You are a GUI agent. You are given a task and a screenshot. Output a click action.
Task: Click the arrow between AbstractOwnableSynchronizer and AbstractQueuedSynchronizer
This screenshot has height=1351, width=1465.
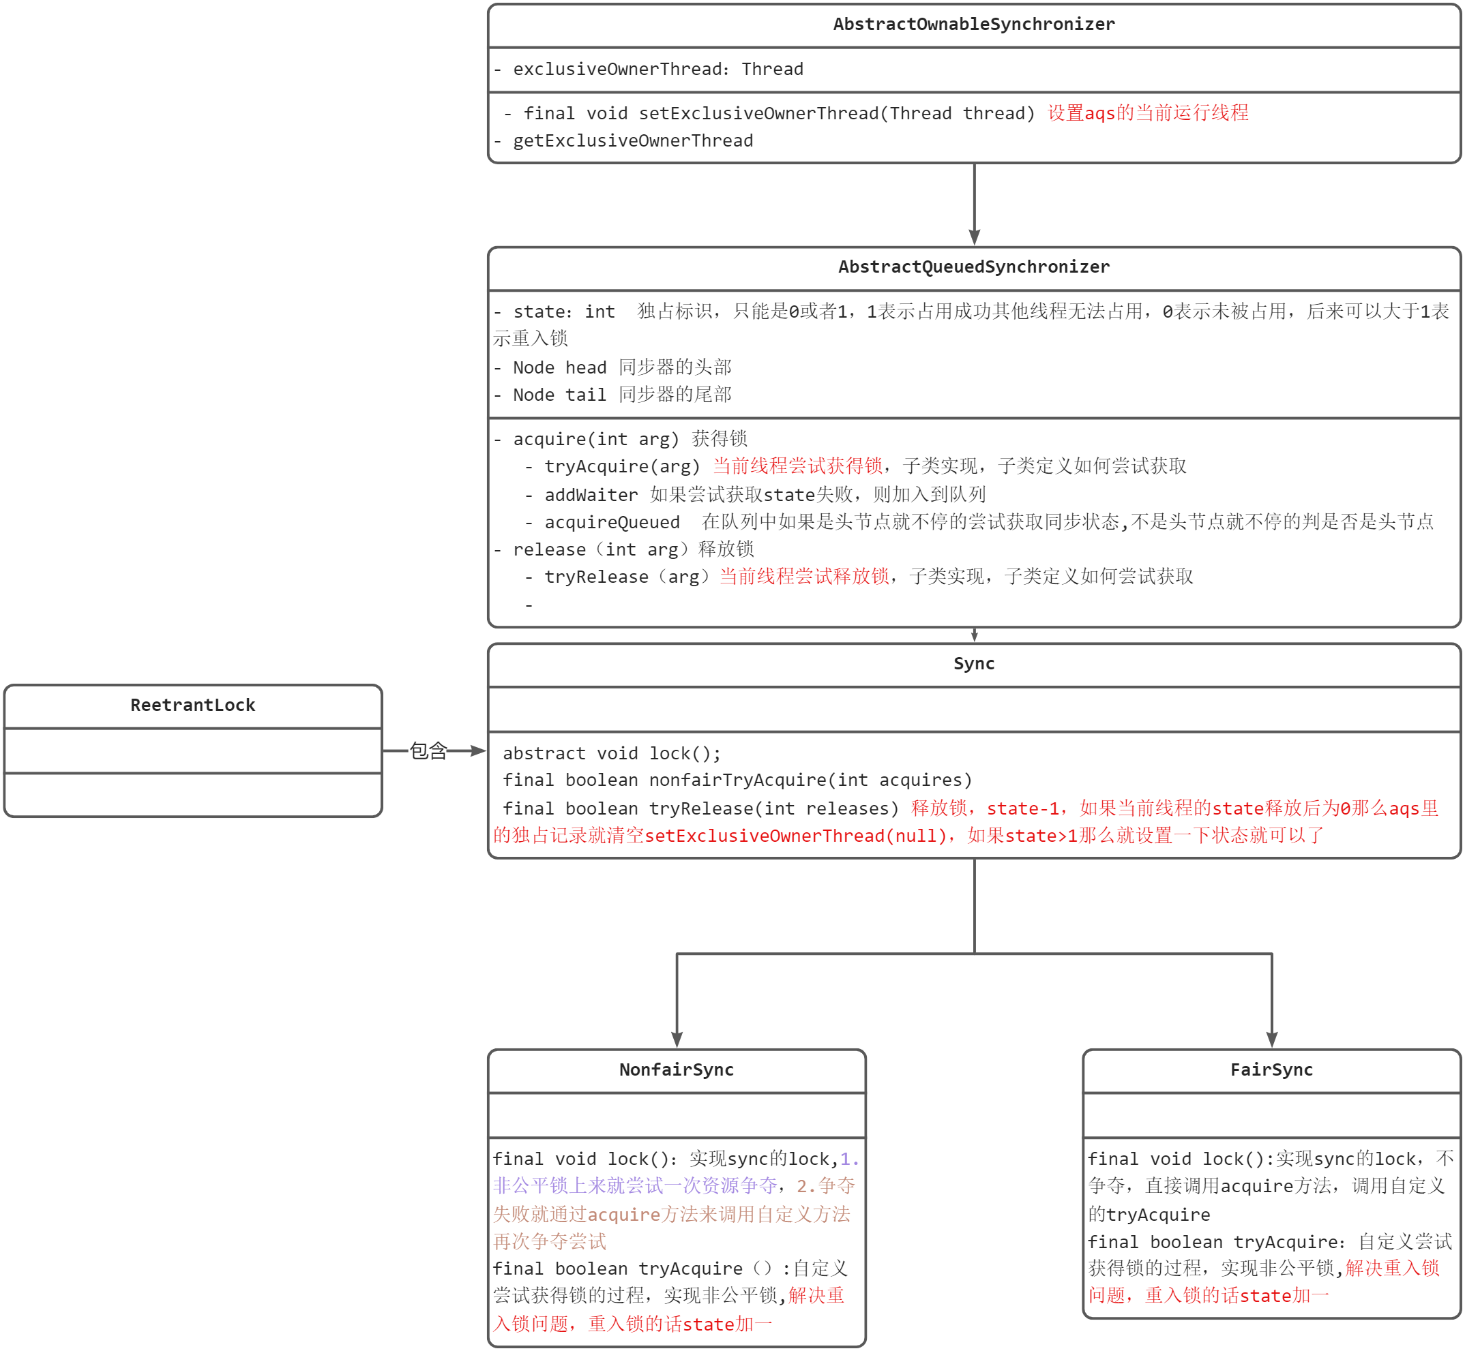click(x=974, y=204)
